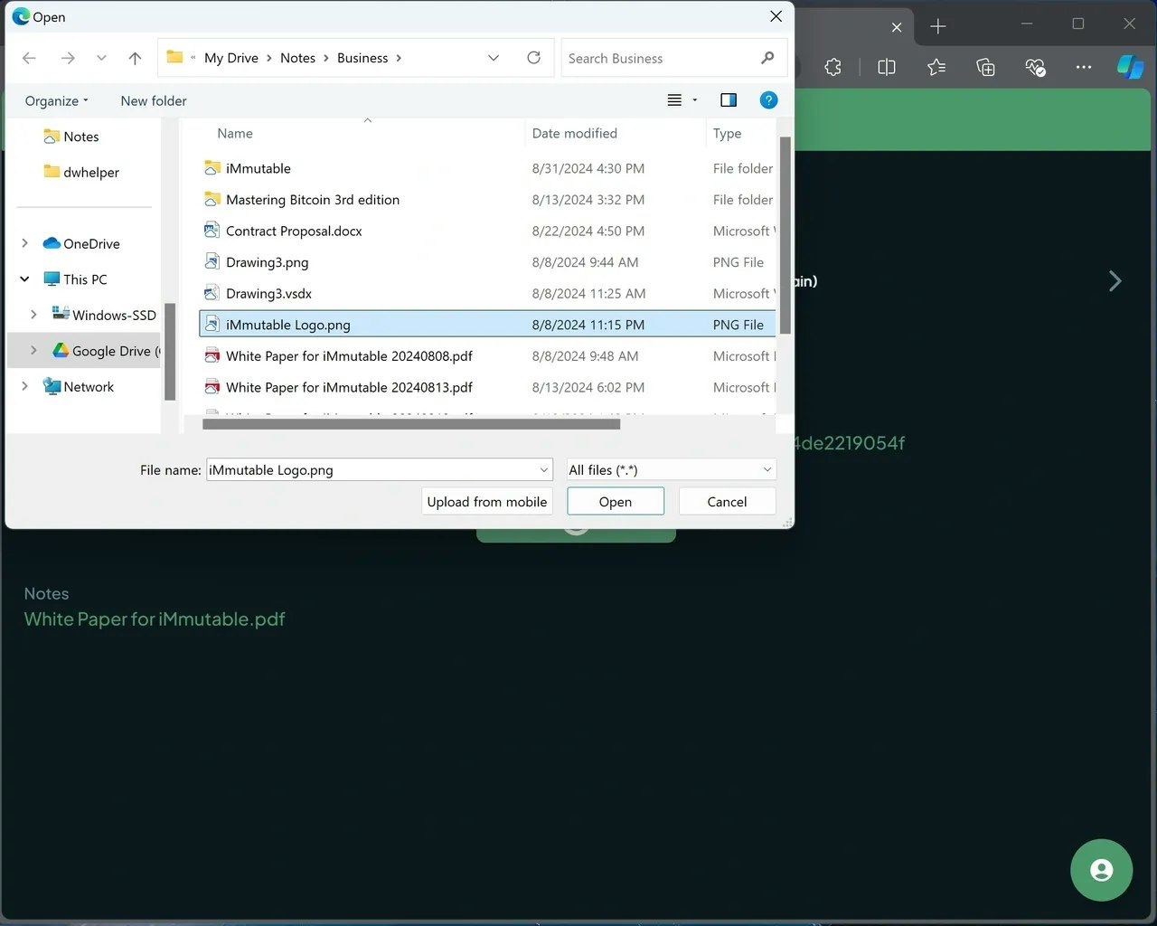This screenshot has height=926, width=1157.
Task: Open Edge browser extensions icon
Action: click(832, 67)
